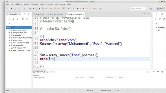Open the Problems view menu triangle

[153, 72]
